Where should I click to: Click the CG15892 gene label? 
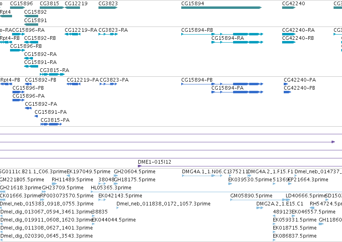[x=35, y=12]
